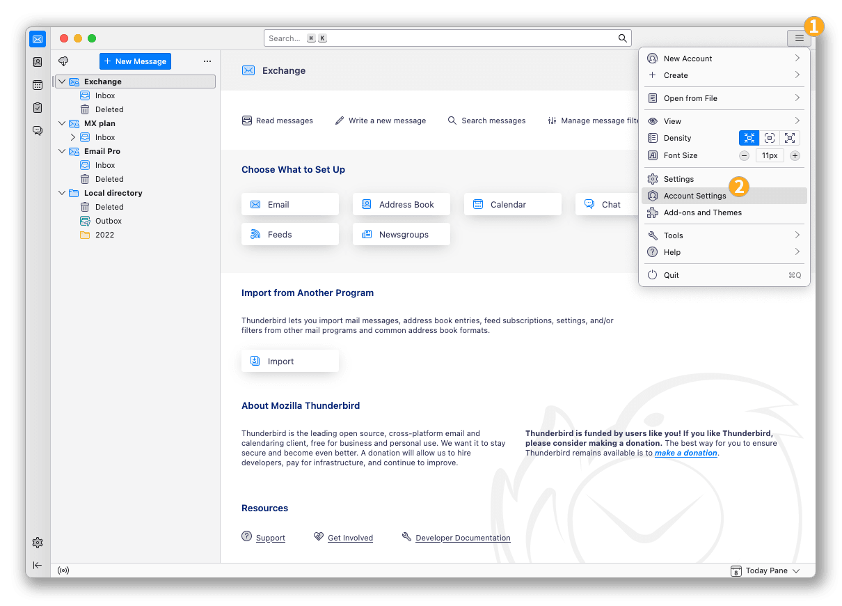Collapse the spaces toolbar arrow icon
The image size is (842, 606).
(38, 565)
